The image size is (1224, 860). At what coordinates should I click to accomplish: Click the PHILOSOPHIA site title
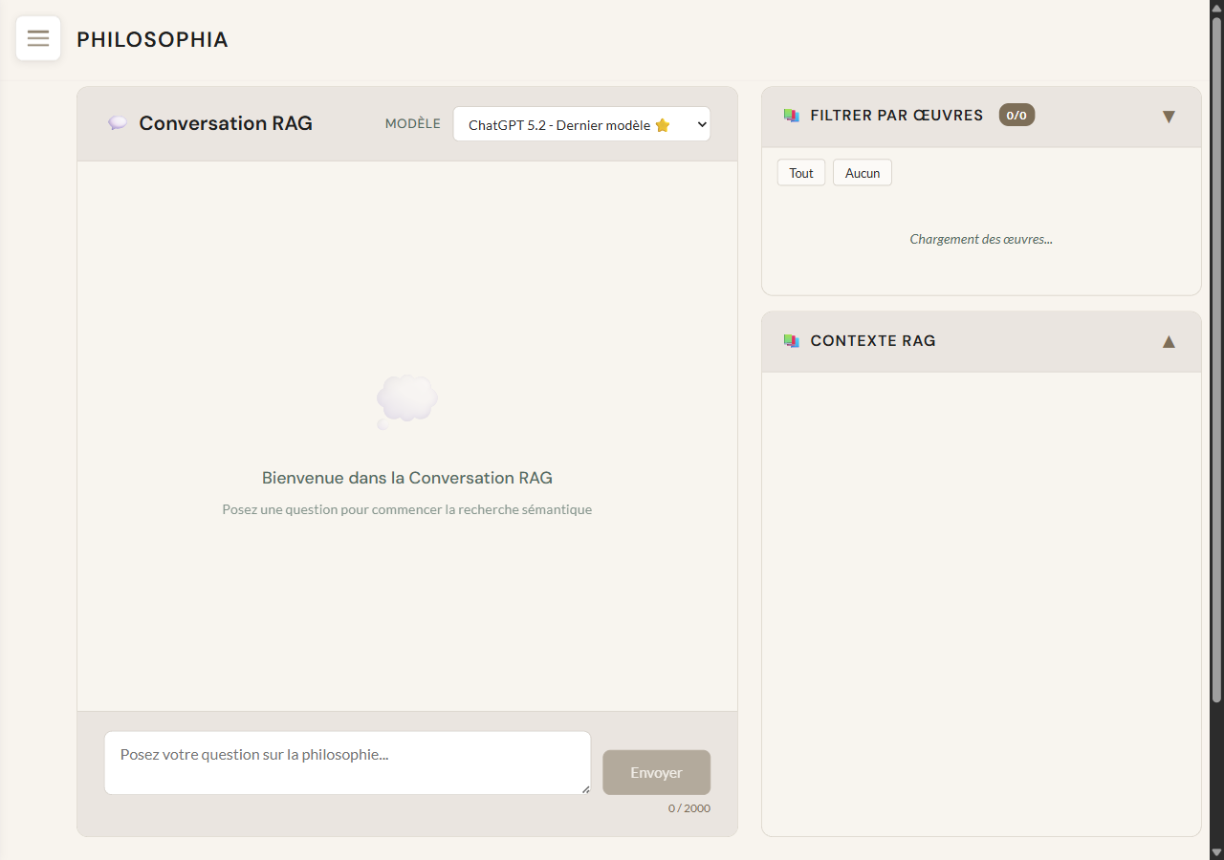pos(152,39)
